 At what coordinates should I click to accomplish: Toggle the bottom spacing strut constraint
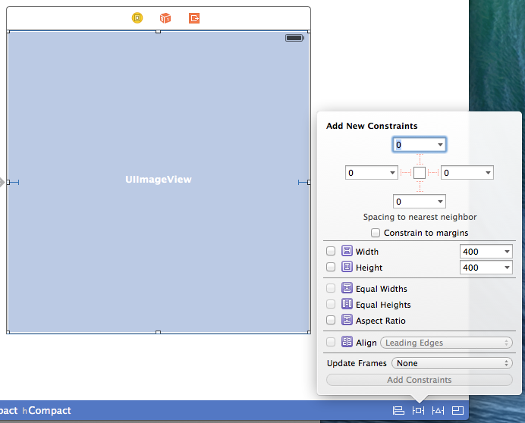tap(420, 186)
